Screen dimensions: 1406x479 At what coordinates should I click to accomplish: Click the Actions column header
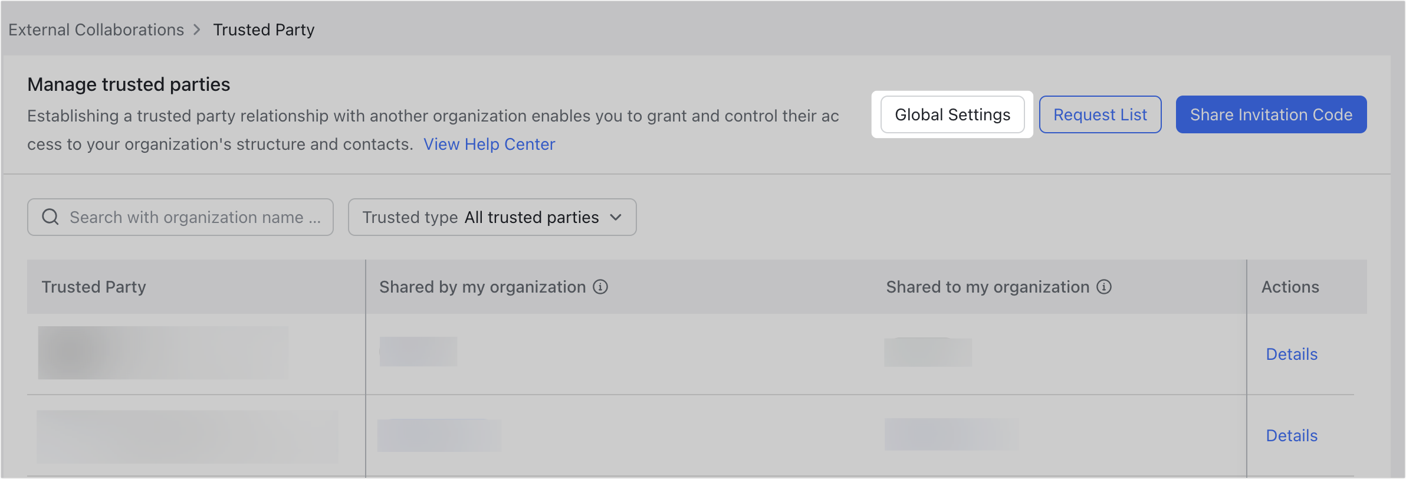(1290, 287)
